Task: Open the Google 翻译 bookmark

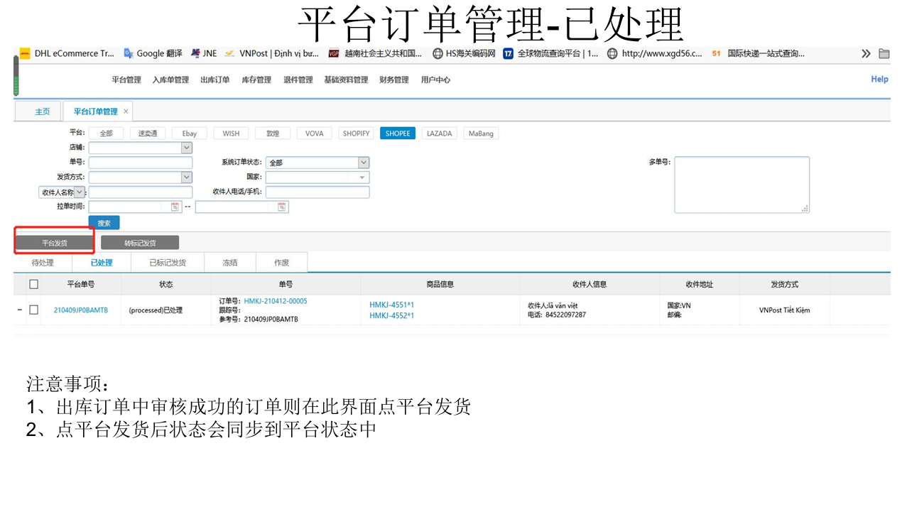Action: pyautogui.click(x=153, y=53)
